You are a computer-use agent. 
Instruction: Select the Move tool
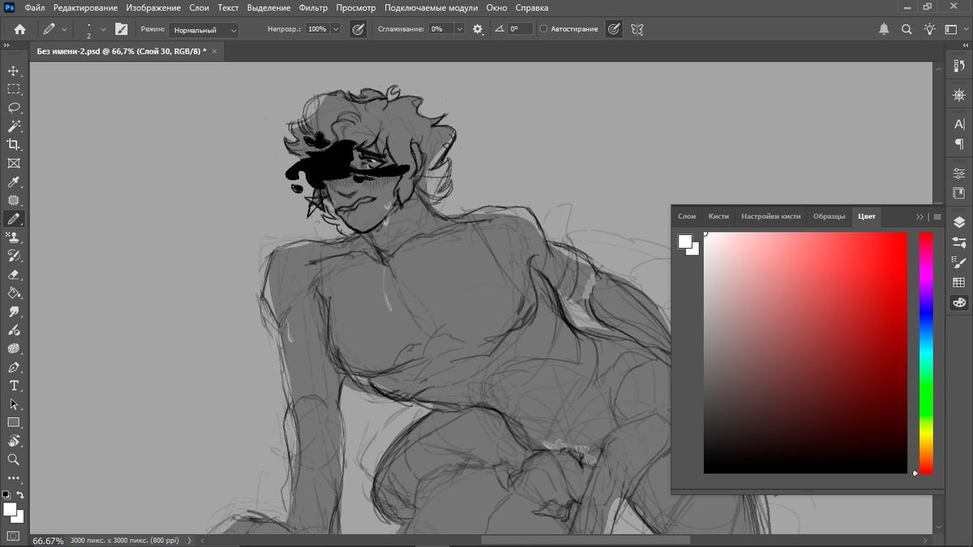pyautogui.click(x=14, y=71)
